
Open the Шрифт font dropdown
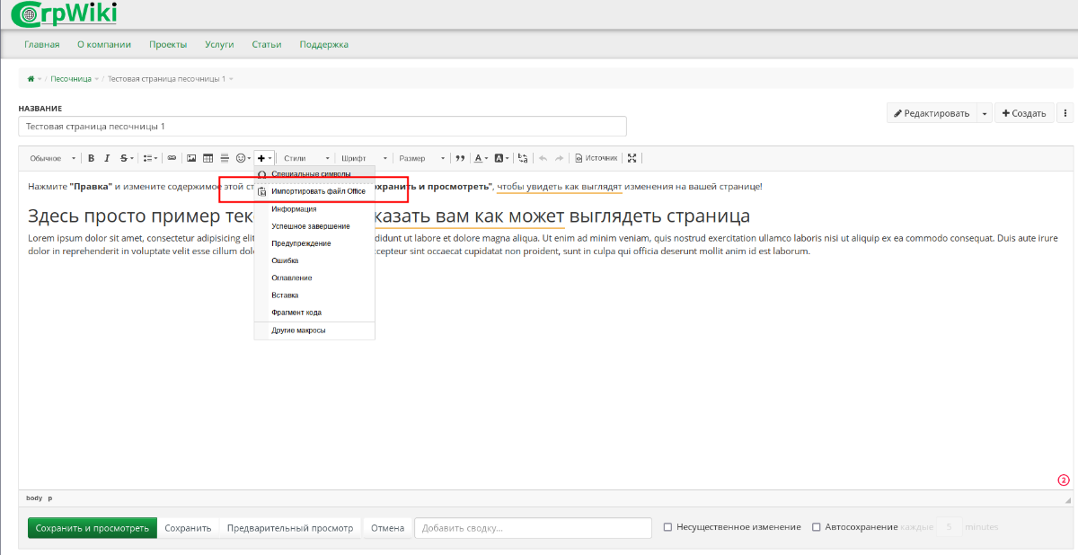tap(365, 158)
